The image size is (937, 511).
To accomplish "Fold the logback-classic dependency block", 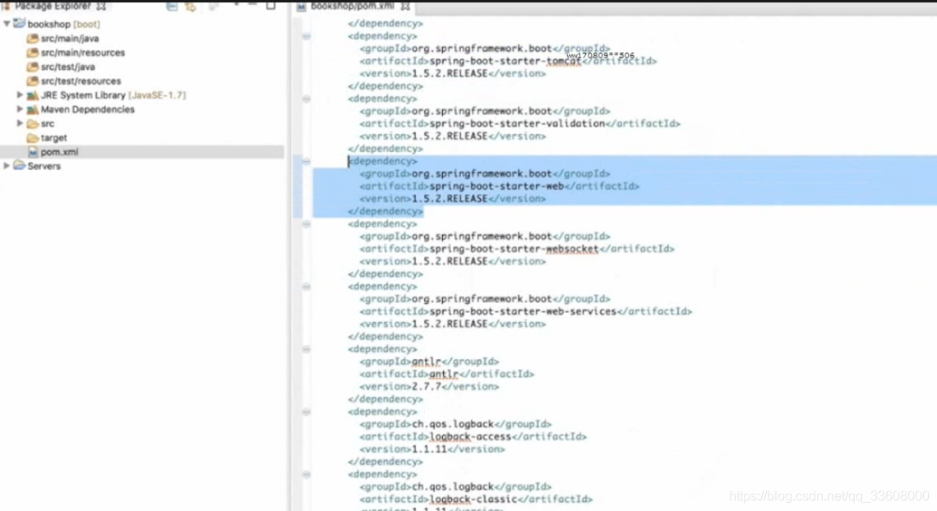I will 306,475.
